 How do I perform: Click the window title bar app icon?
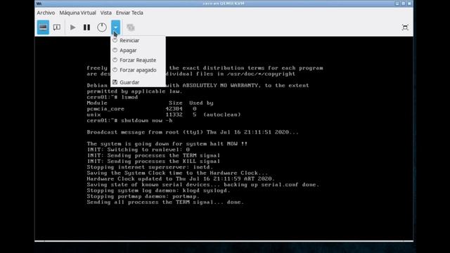pyautogui.click(x=39, y=4)
